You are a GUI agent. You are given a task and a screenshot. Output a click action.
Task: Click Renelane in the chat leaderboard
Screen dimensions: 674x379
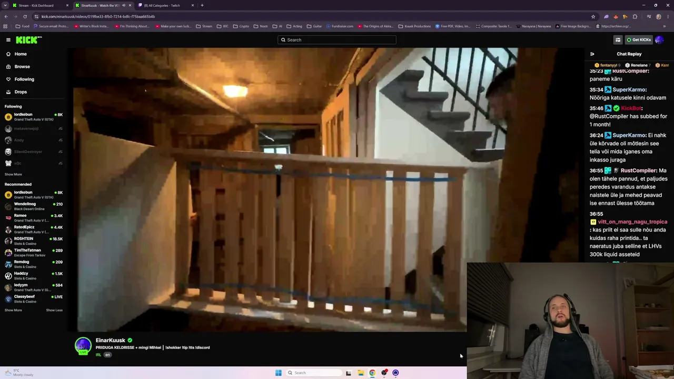point(638,65)
